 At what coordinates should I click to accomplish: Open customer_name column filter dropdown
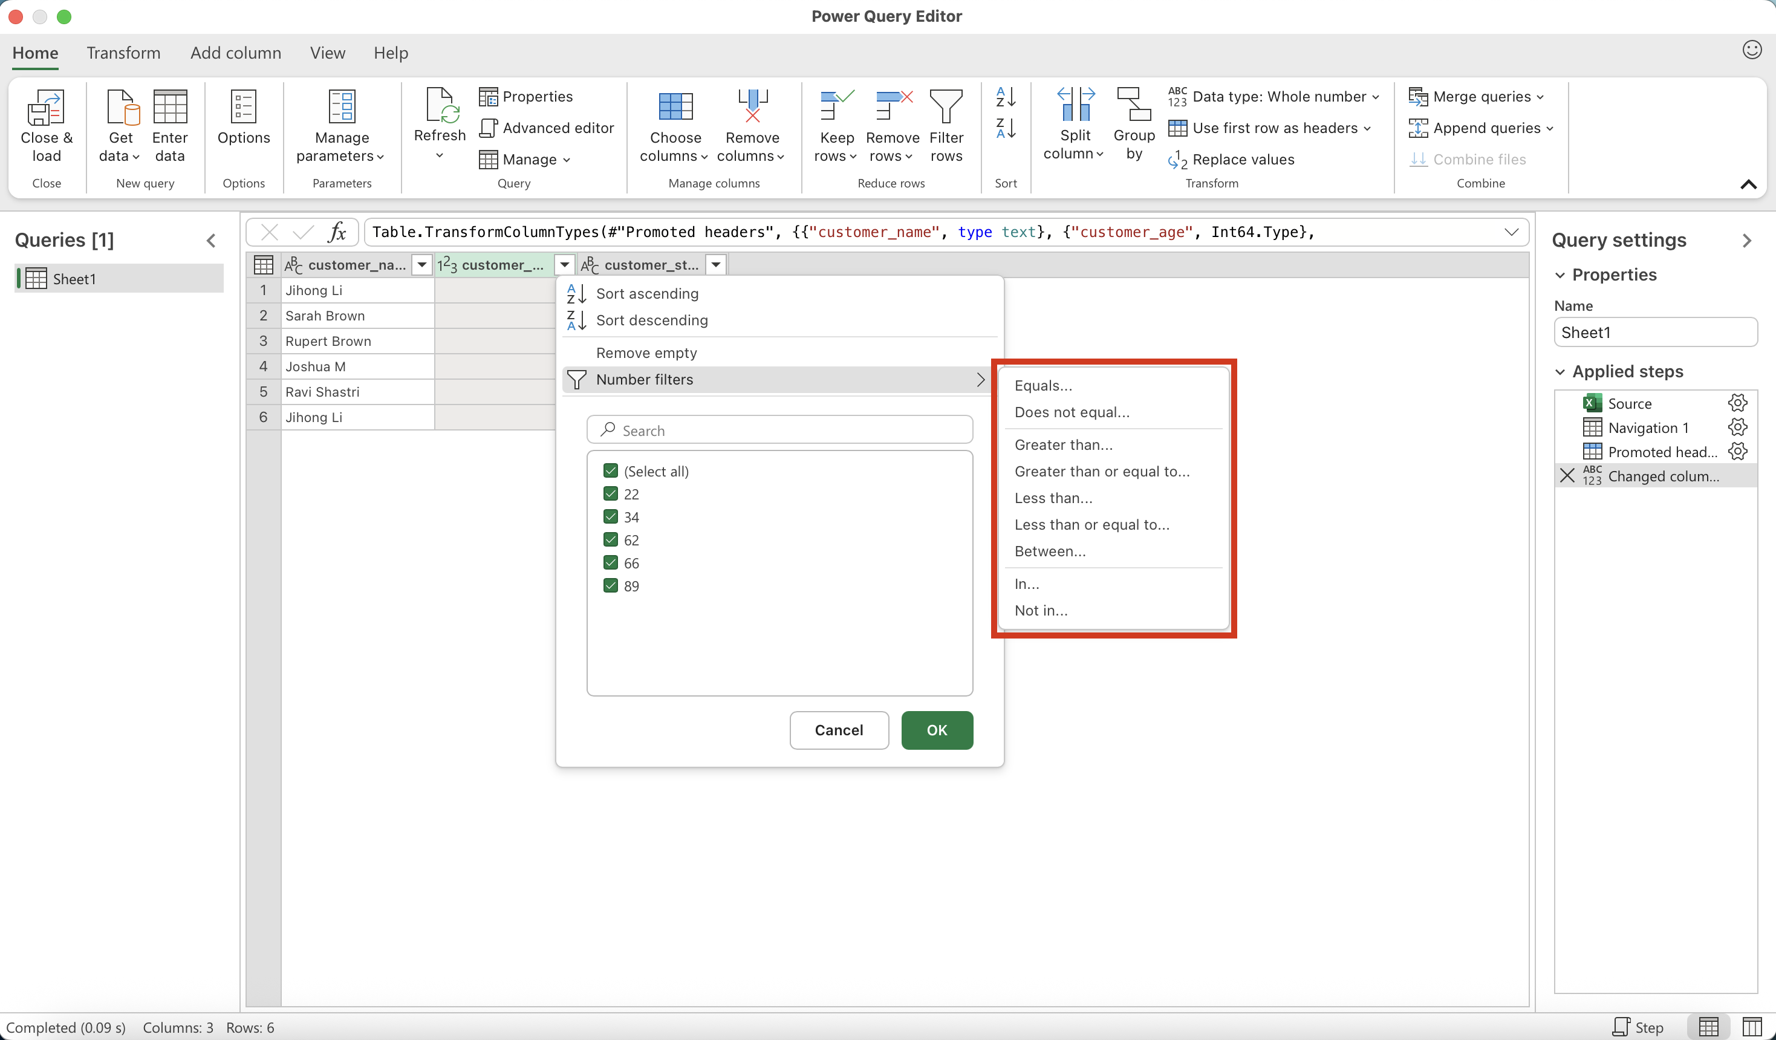(x=421, y=264)
